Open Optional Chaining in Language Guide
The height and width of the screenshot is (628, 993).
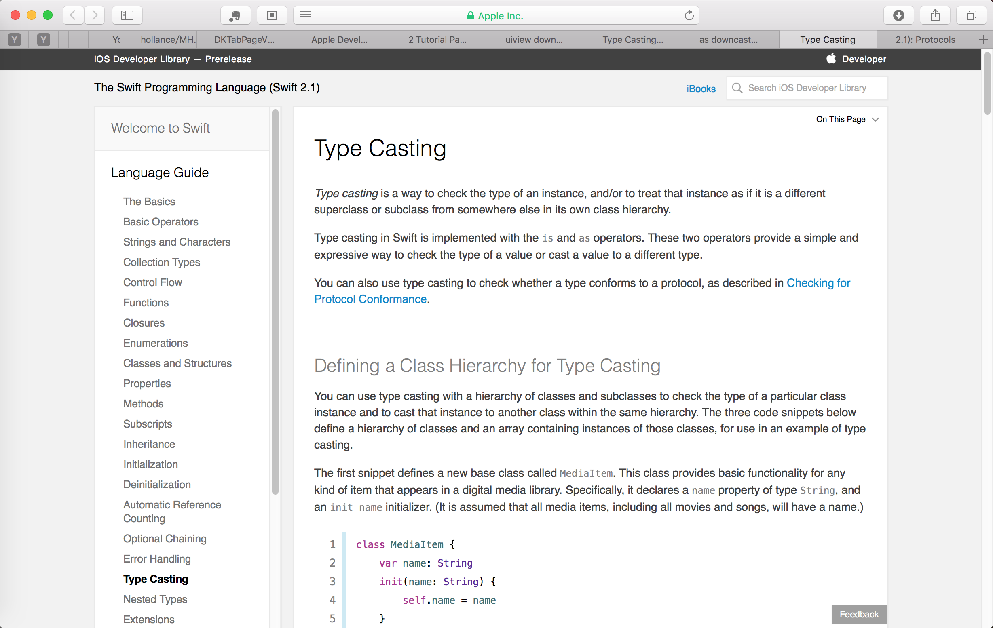click(x=165, y=538)
